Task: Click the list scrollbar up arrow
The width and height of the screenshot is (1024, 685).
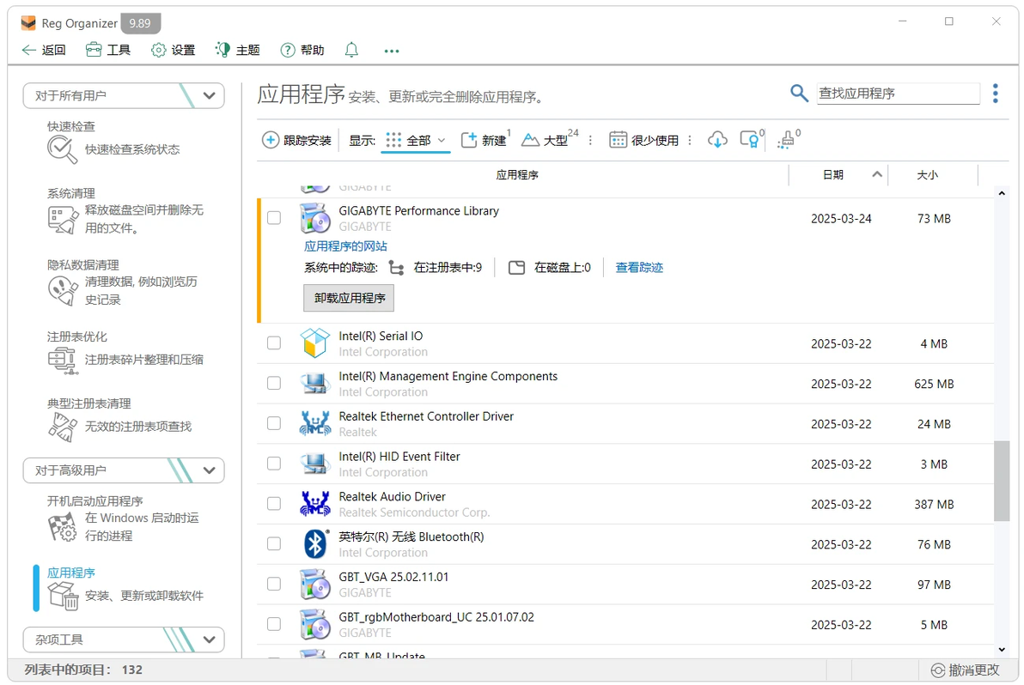Action: pyautogui.click(x=1001, y=193)
